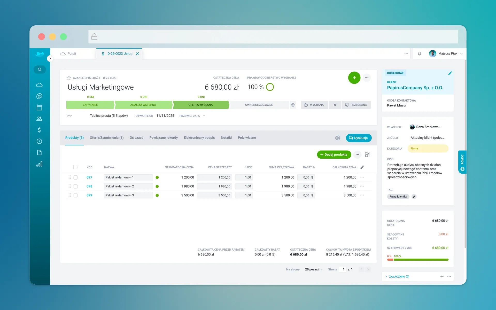Click the Dodaj produkty button
496x310 pixels.
click(x=334, y=154)
